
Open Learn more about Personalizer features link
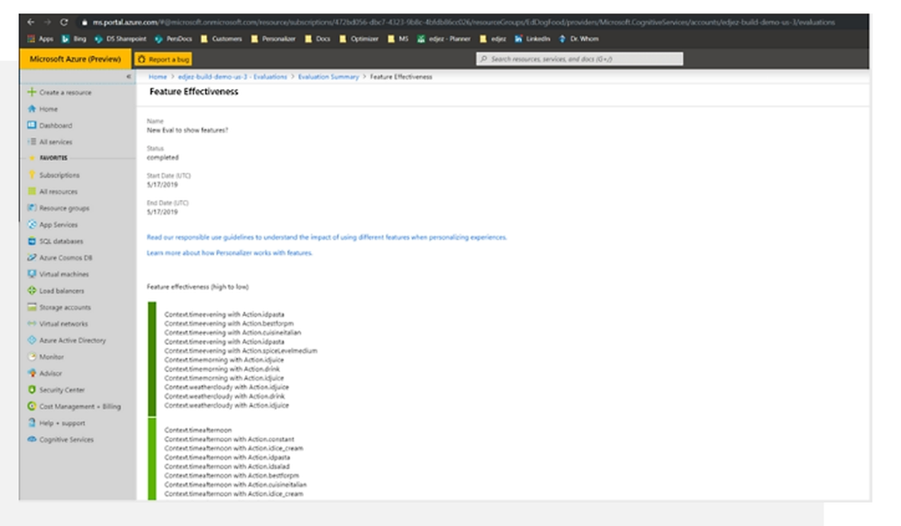[229, 253]
